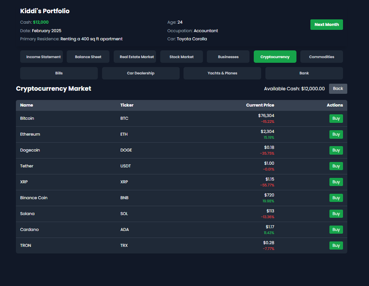Viewport: 369px width, 286px height.
Task: Open the Real Estate Market tab
Action: (135, 57)
